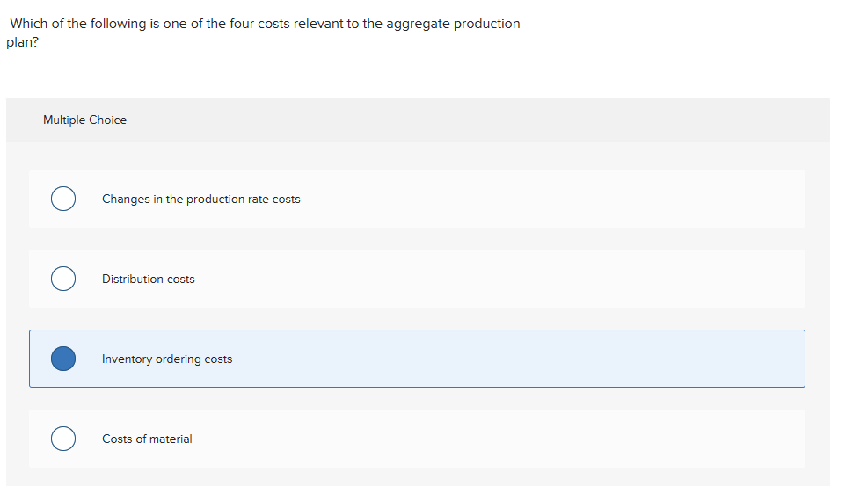Select the 'Changes in the production rate costs' radio button
Image resolution: width=860 pixels, height=501 pixels.
62,200
